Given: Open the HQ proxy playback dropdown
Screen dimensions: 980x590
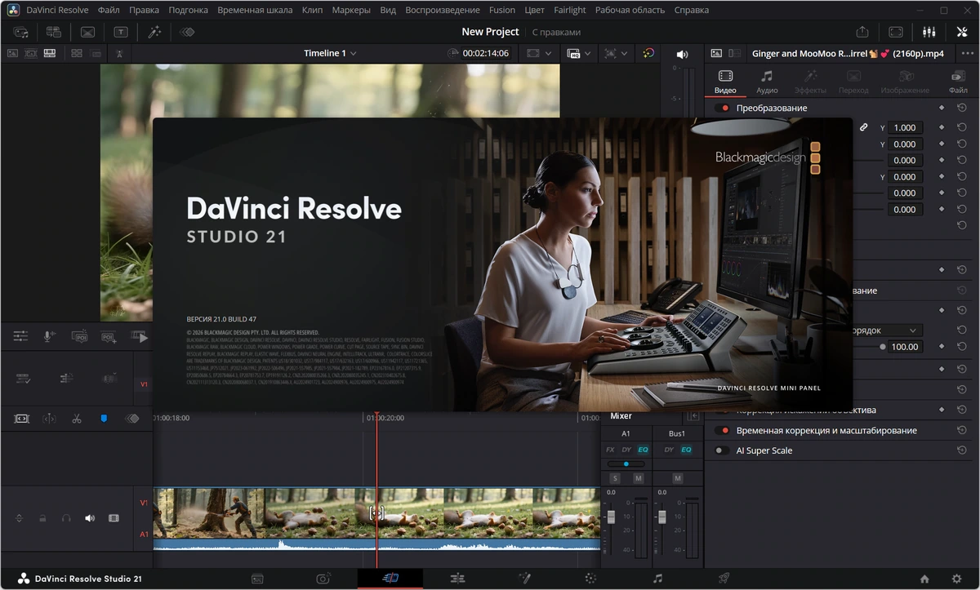Looking at the screenshot, I should click(580, 53).
